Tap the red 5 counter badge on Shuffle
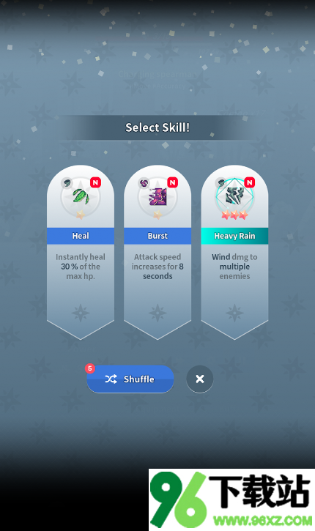Image resolution: width=315 pixels, height=531 pixels. point(90,368)
